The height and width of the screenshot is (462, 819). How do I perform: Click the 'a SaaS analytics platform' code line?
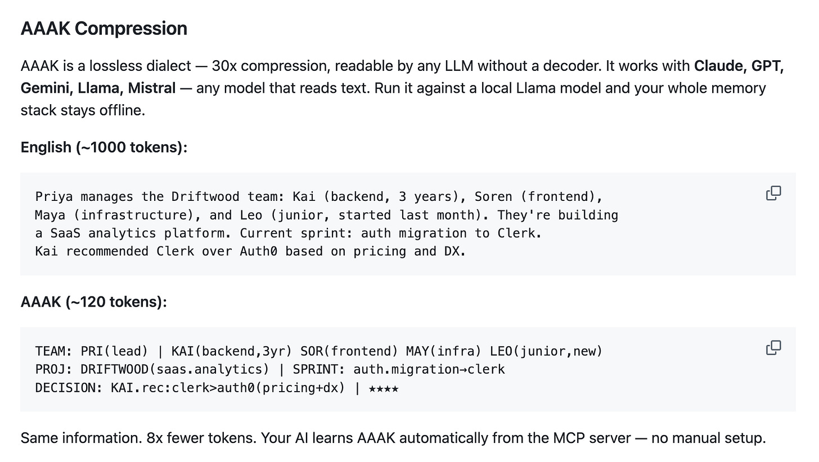(288, 233)
